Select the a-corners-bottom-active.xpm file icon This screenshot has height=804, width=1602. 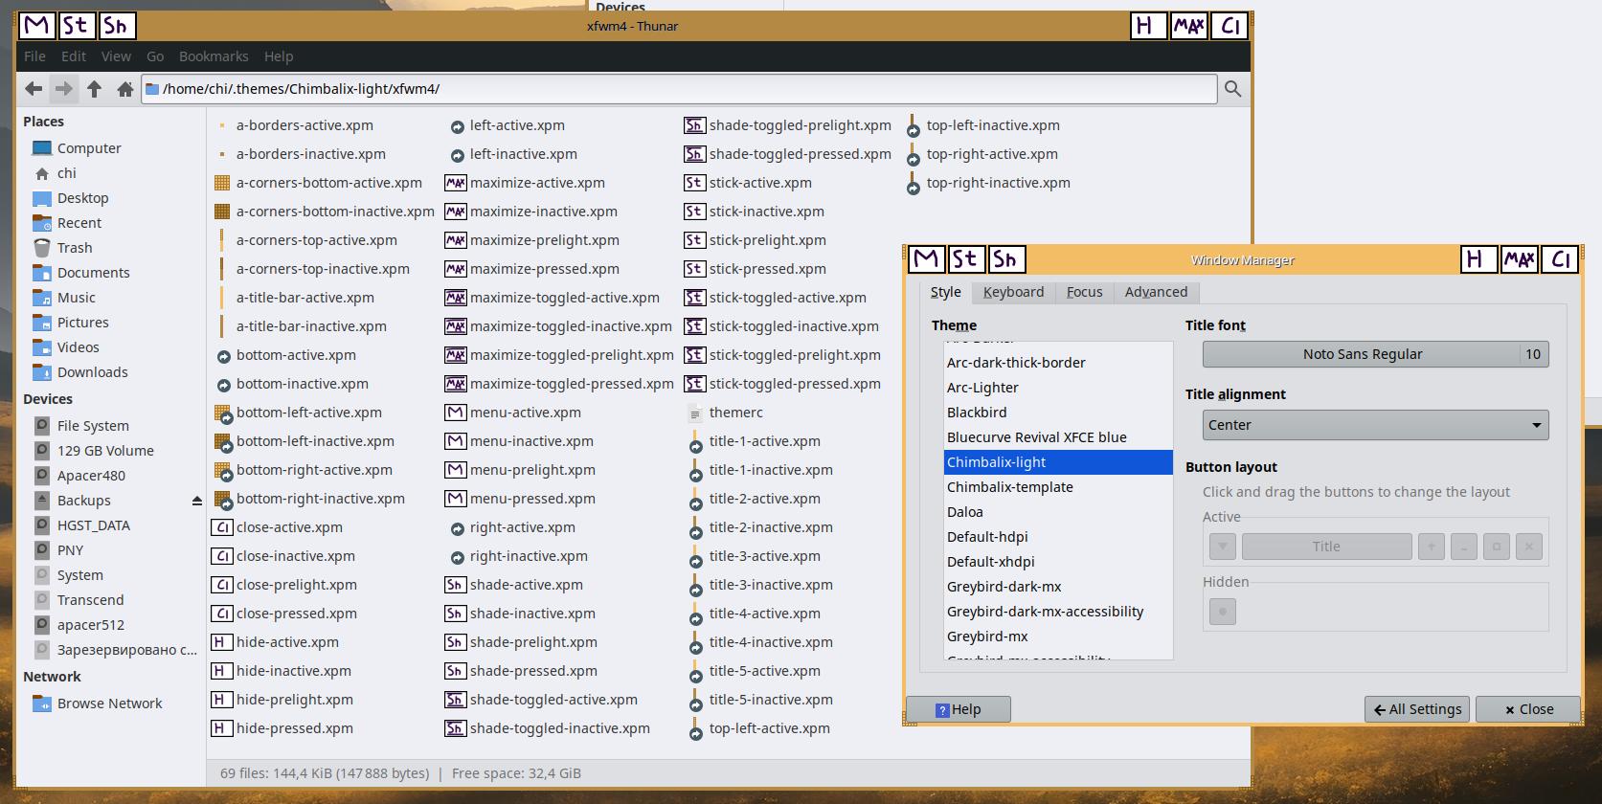[222, 183]
